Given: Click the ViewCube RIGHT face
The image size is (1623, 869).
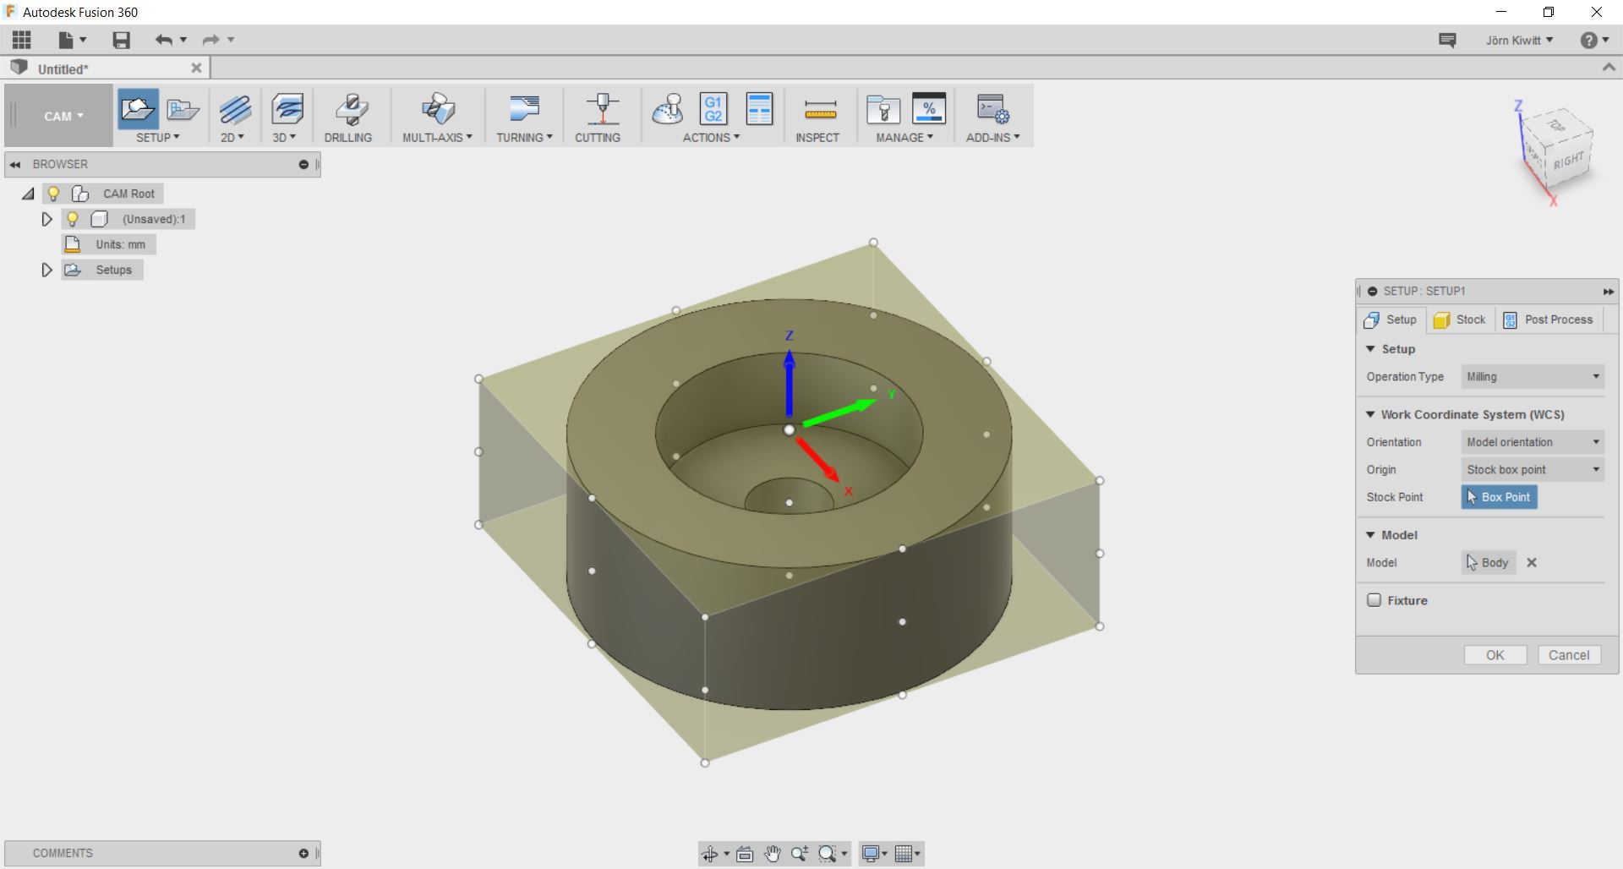Looking at the screenshot, I should (1568, 161).
